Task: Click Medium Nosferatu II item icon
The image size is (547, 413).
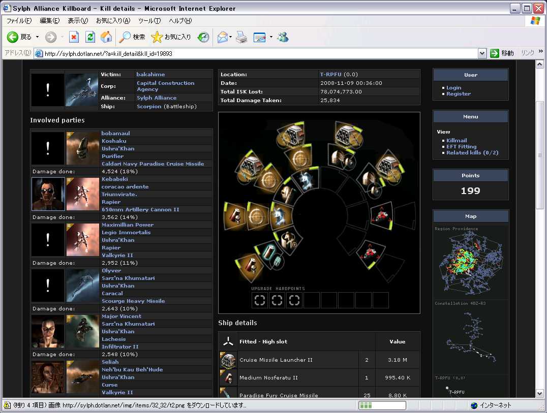Action: point(228,377)
